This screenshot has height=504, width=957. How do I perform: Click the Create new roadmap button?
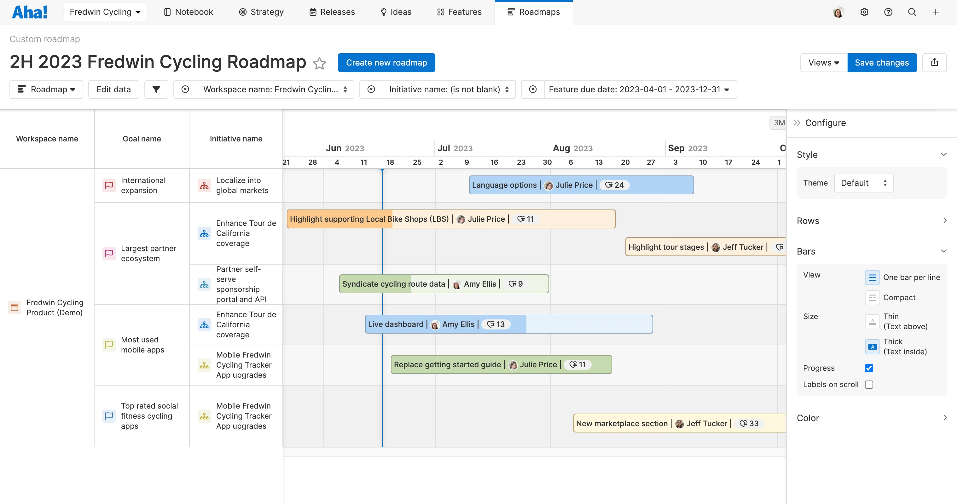pos(386,63)
